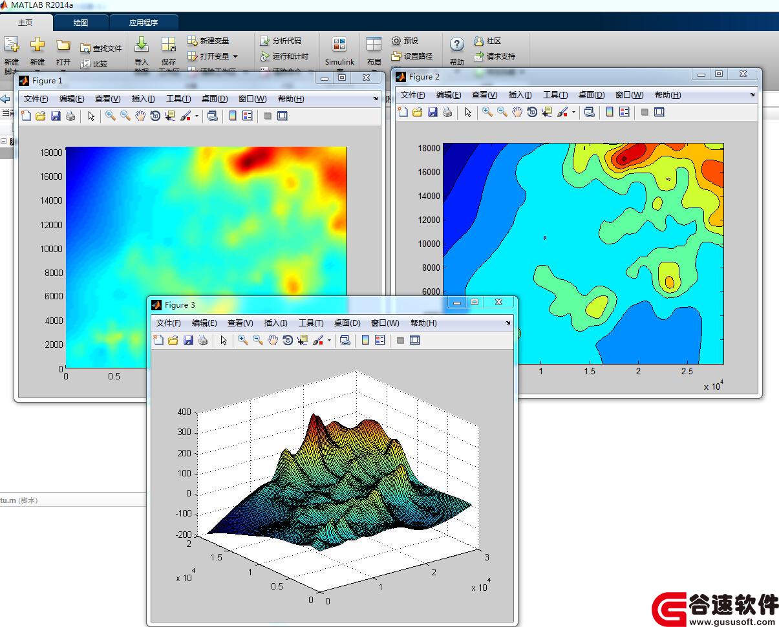Expand Brush tool dropdown arrow in Figure 1
779x627 pixels.
pyautogui.click(x=197, y=117)
